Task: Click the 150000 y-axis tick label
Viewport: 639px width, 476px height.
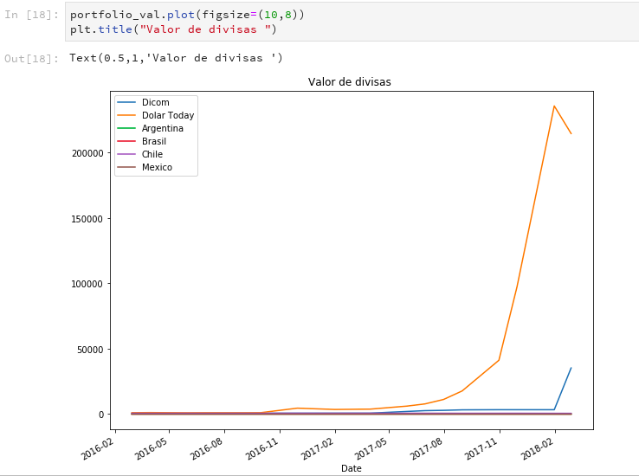Action: pos(87,219)
